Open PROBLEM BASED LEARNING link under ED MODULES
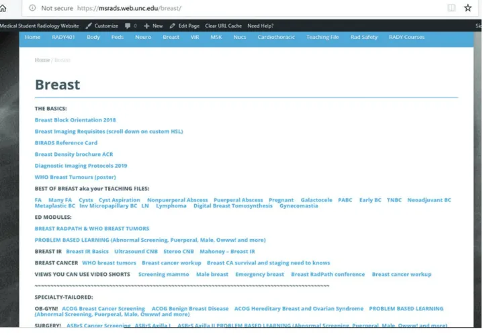The height and width of the screenshot is (335, 483). pos(150,240)
